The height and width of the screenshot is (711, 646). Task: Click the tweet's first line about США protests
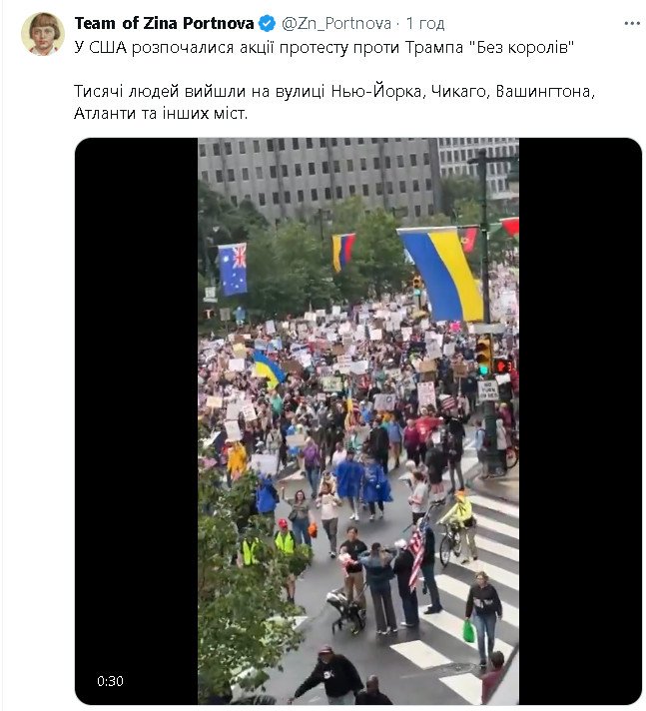(324, 47)
